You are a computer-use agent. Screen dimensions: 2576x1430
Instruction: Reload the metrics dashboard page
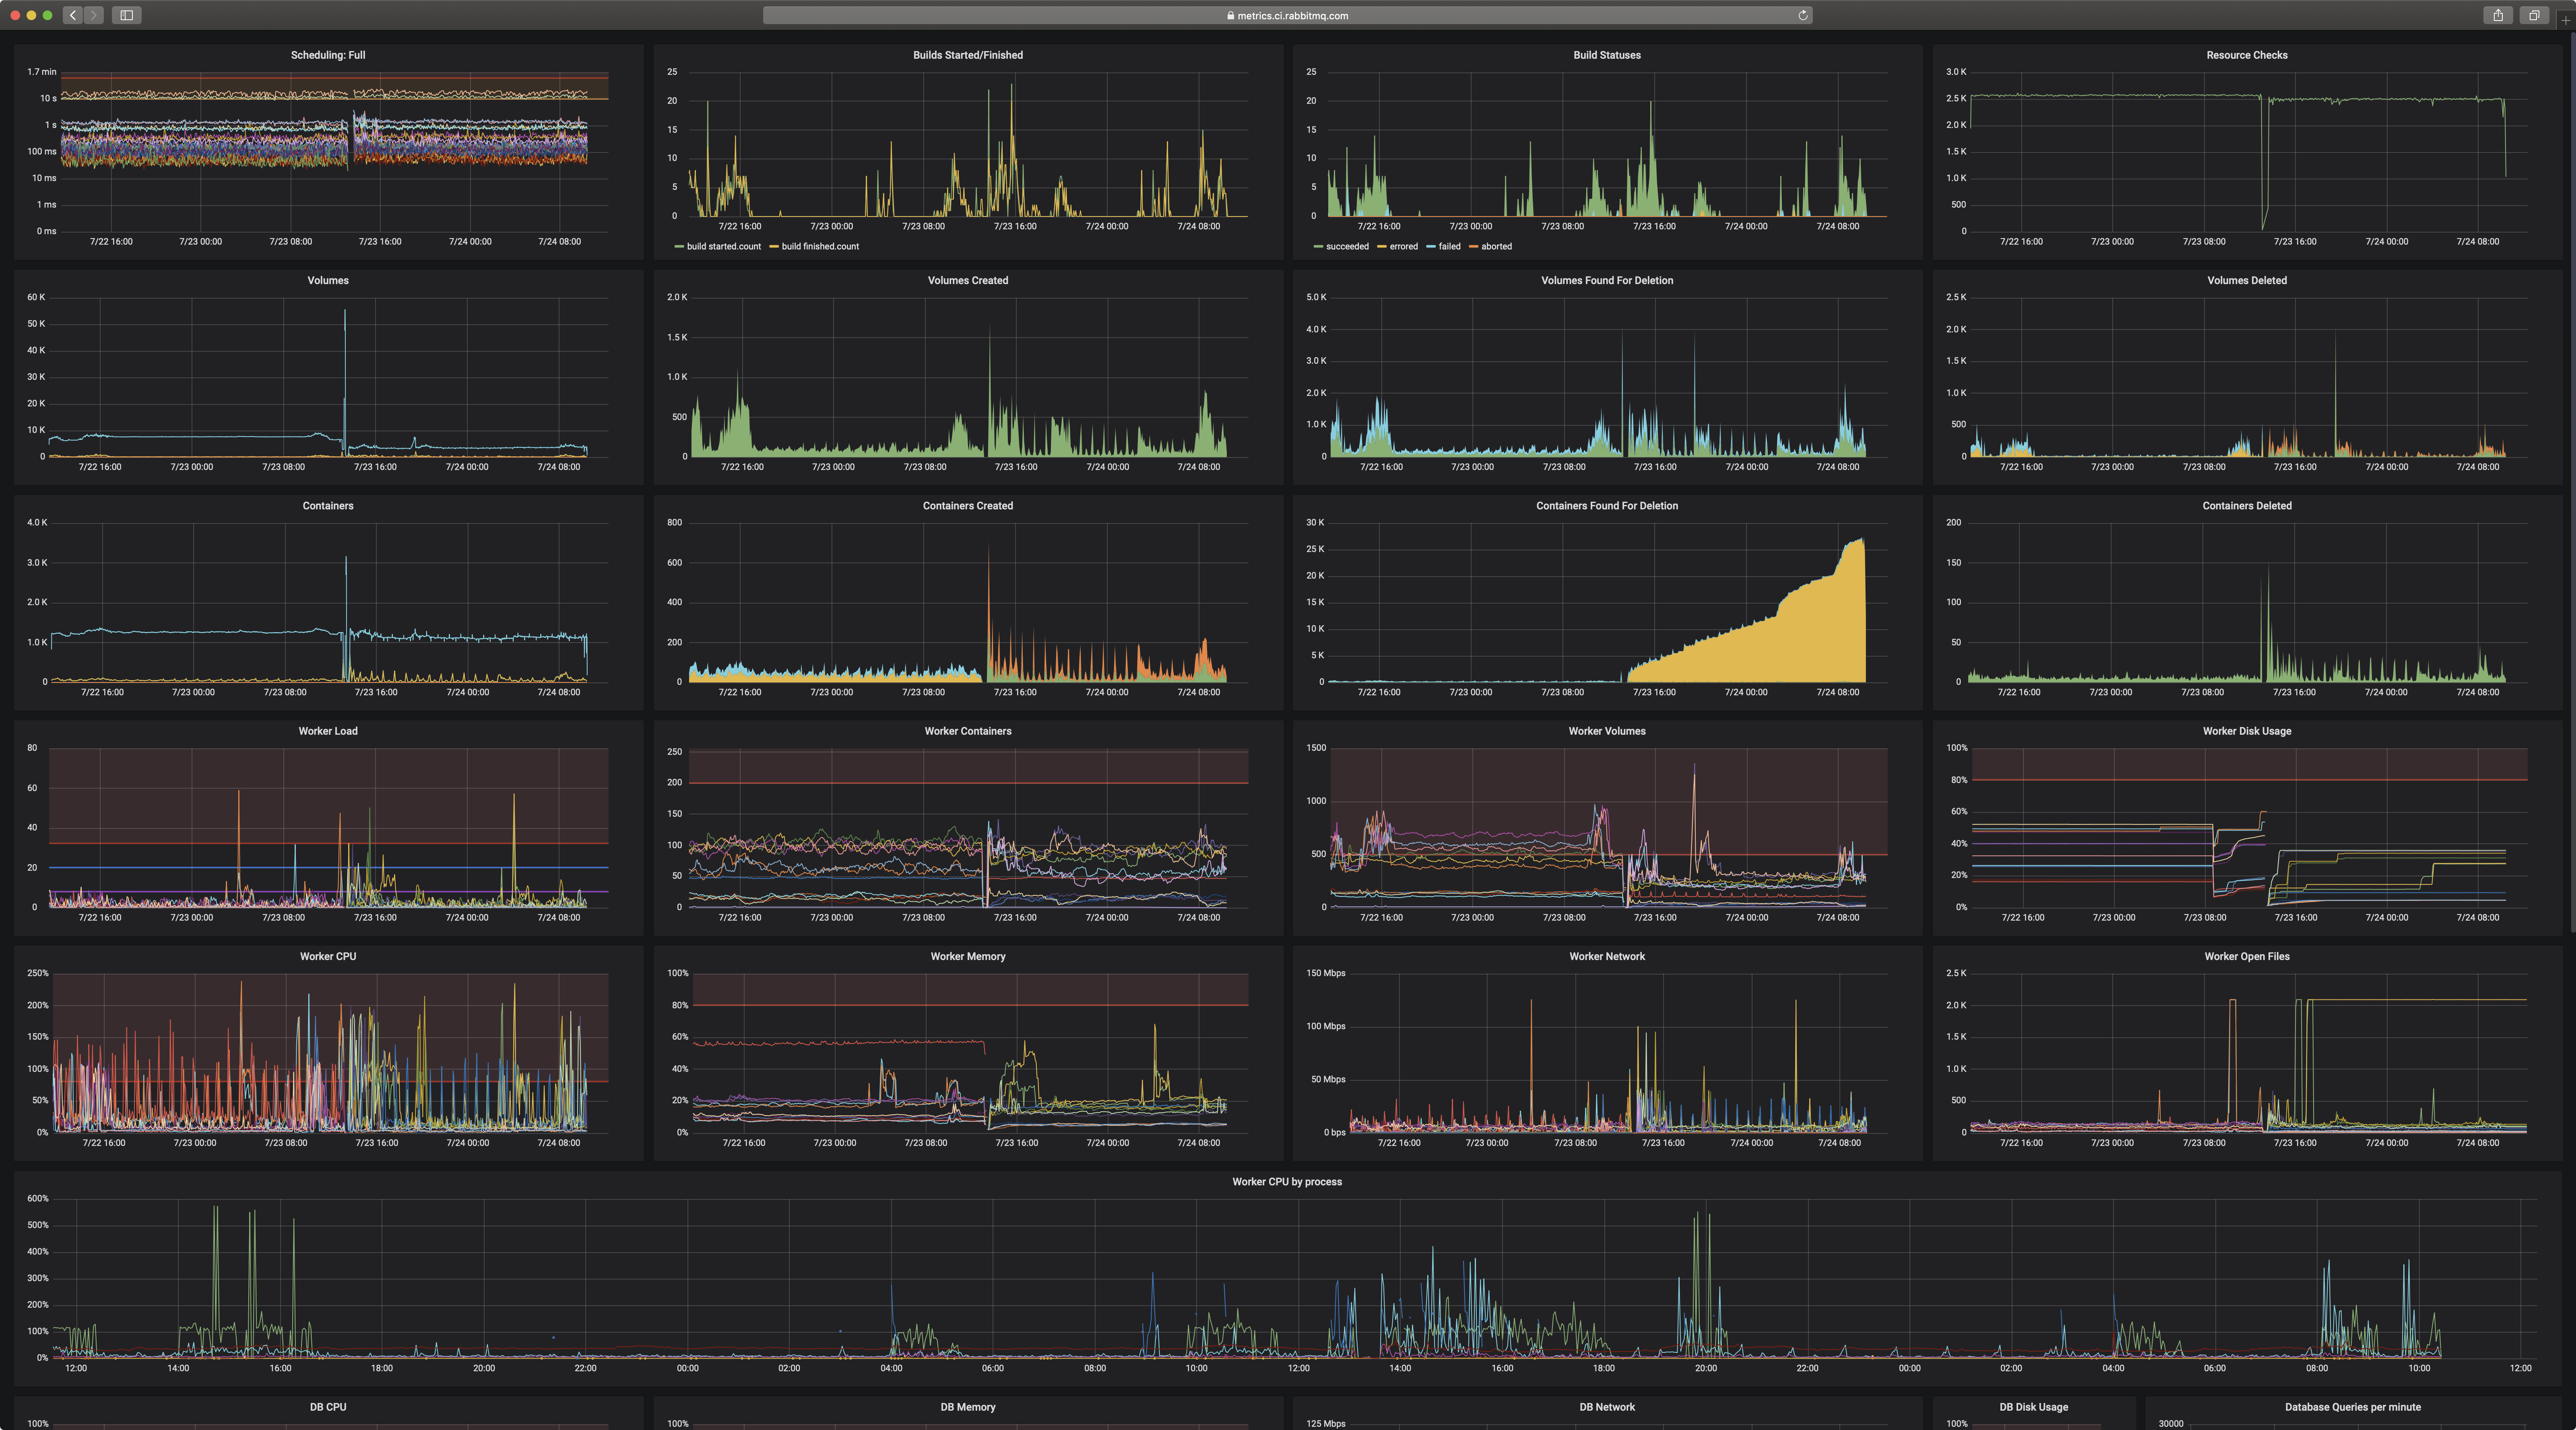pos(1803,15)
